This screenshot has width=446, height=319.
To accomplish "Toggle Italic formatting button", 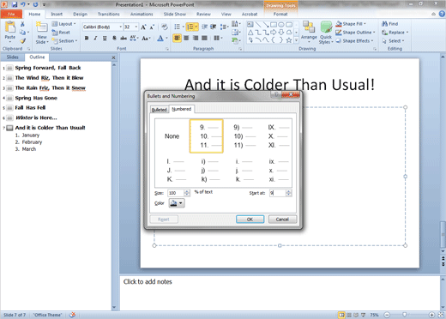I will [x=96, y=38].
